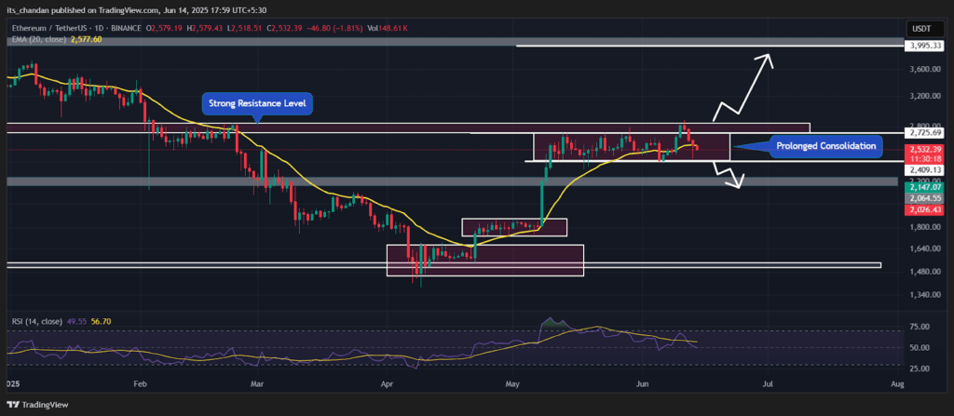954x416 pixels.
Task: Click the Aug label on time axis
Action: coord(897,384)
